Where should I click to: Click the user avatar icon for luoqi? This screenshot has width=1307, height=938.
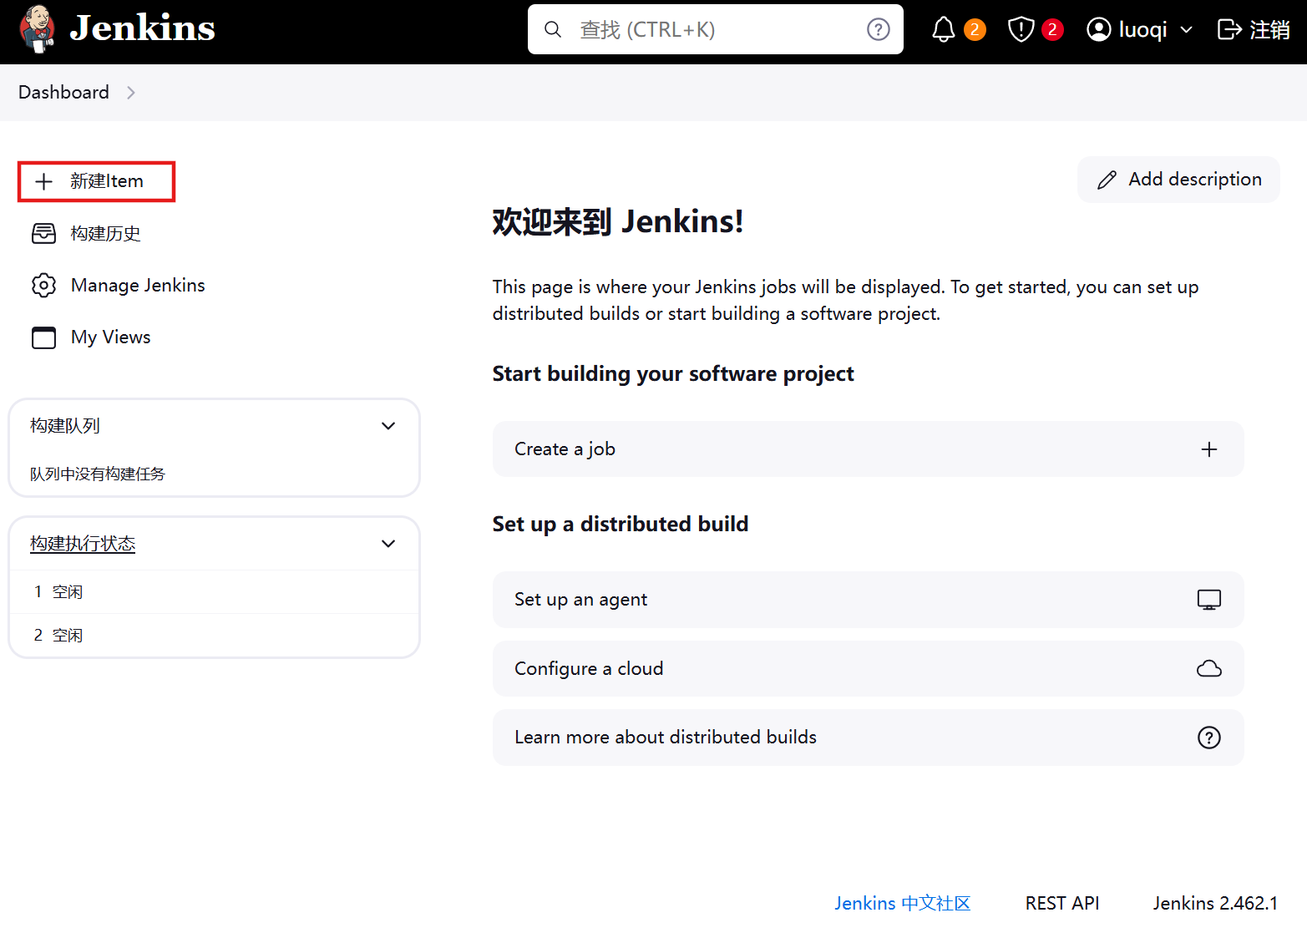[1099, 30]
